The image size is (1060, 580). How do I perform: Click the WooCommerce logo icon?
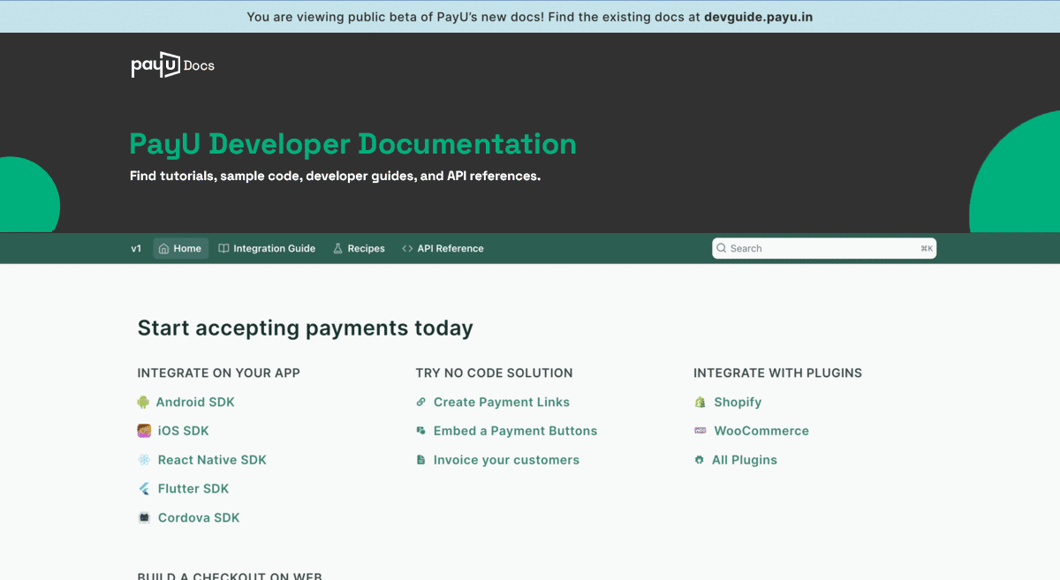tap(700, 431)
